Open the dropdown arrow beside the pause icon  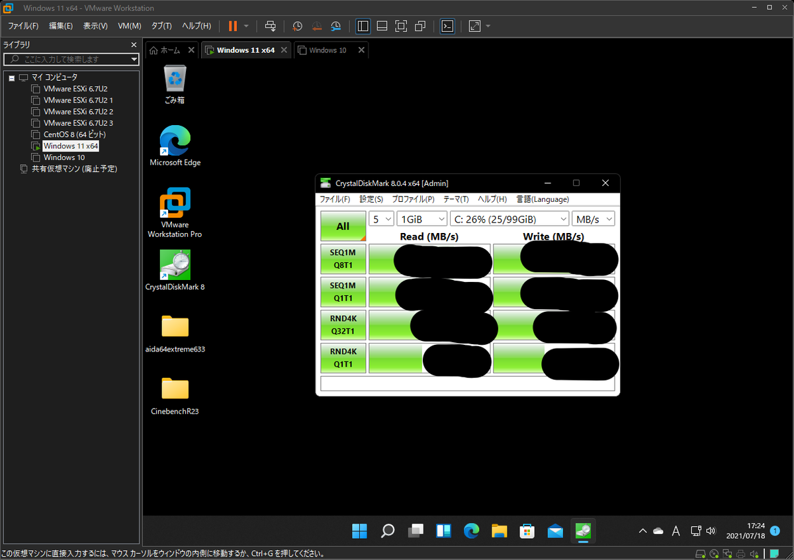click(x=246, y=26)
